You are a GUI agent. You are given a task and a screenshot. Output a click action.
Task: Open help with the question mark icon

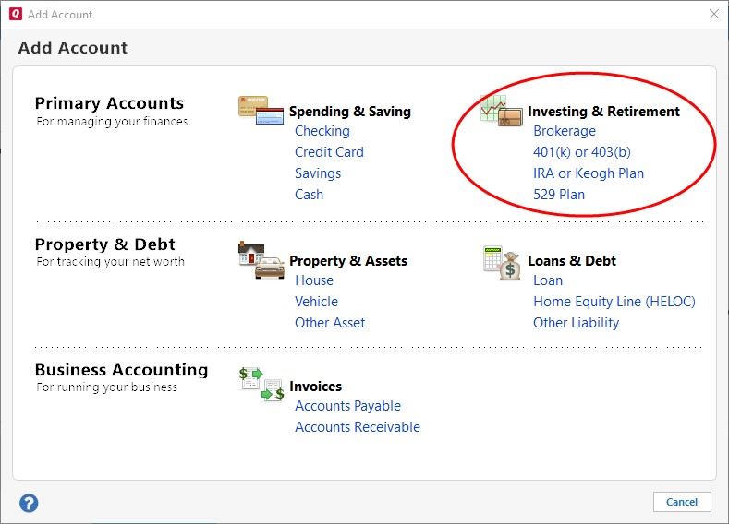click(x=29, y=503)
